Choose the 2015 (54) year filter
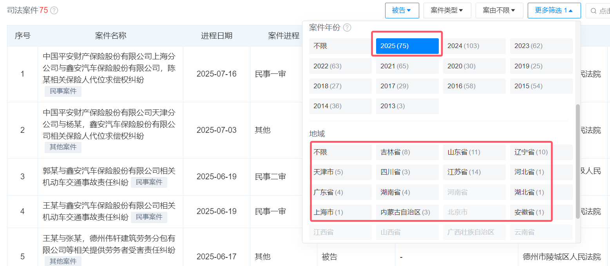610x266 pixels. [x=541, y=86]
